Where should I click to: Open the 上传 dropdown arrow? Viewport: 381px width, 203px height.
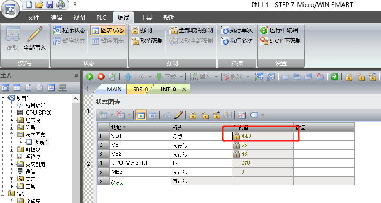pyautogui.click(x=150, y=77)
